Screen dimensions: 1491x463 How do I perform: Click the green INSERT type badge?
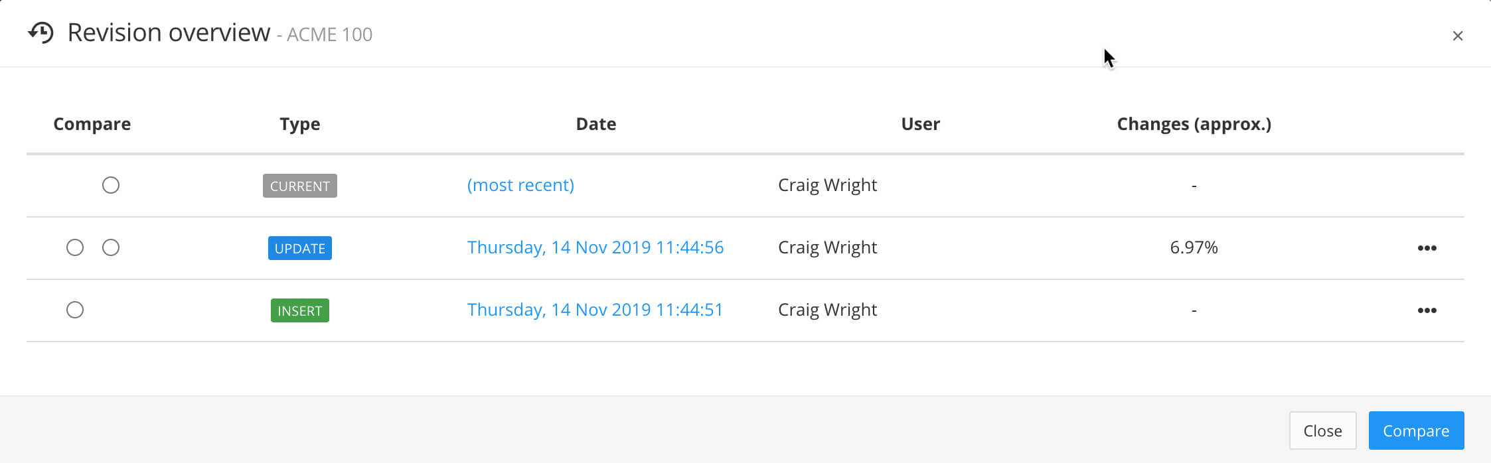(x=299, y=310)
